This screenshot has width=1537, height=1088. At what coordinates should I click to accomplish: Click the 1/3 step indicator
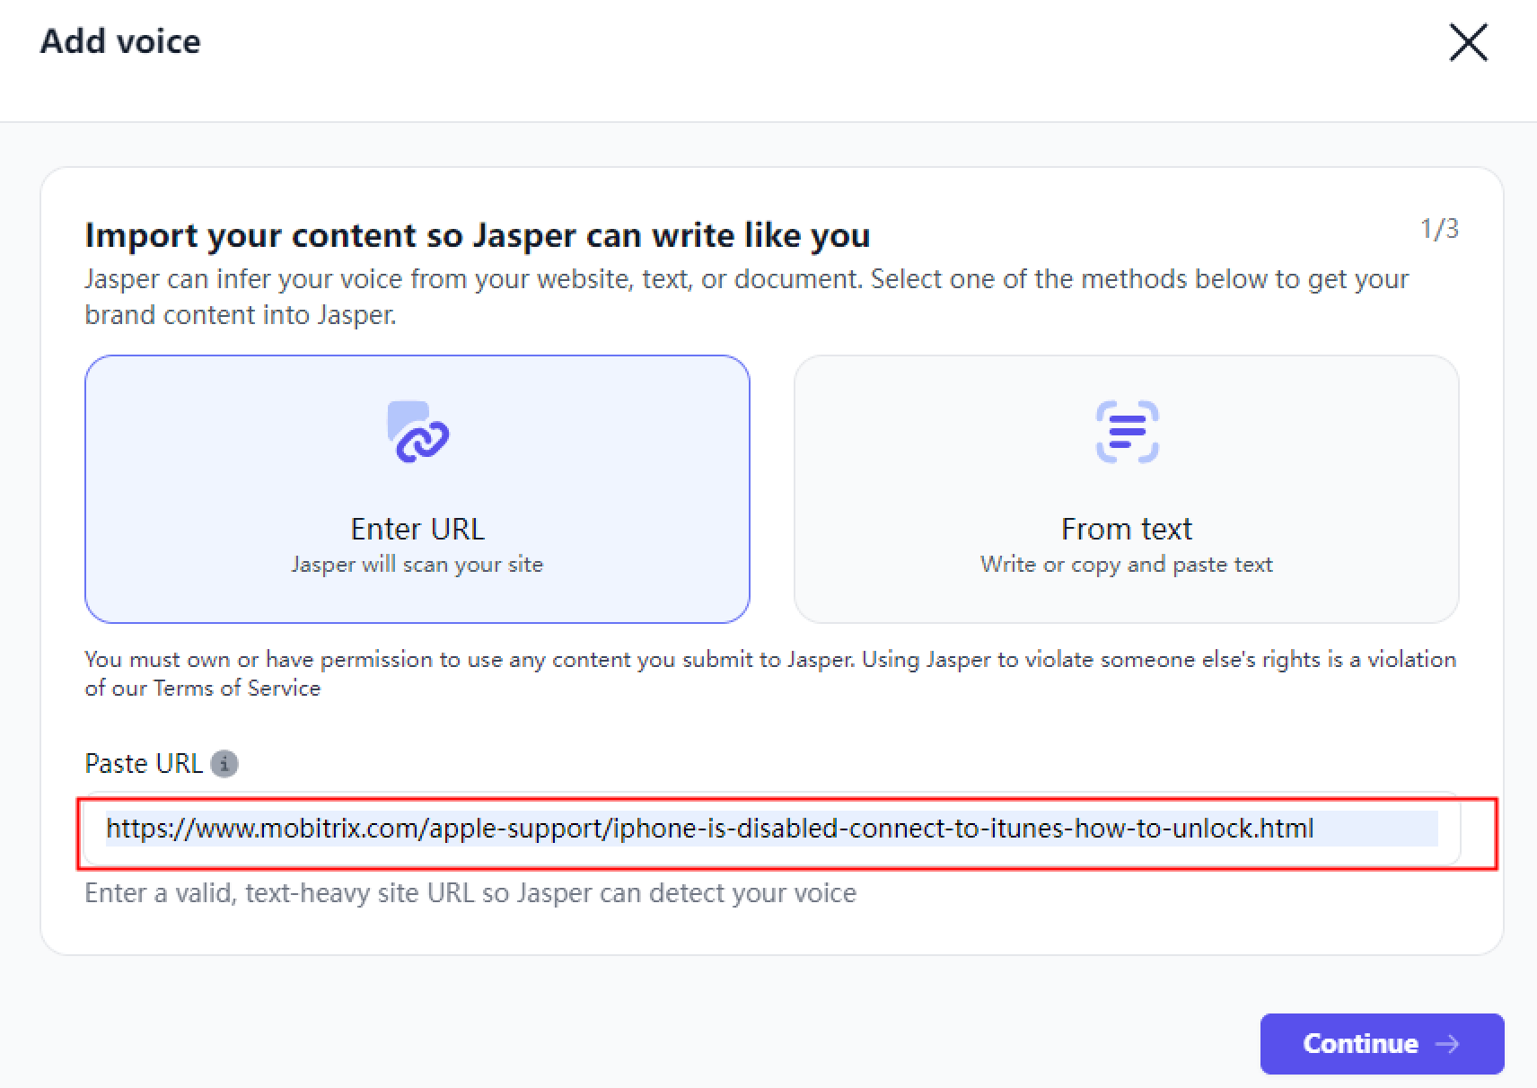click(x=1439, y=229)
